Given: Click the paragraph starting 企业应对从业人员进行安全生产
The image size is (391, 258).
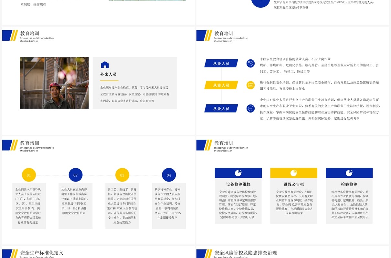Looking at the screenshot, I should coord(320,109).
